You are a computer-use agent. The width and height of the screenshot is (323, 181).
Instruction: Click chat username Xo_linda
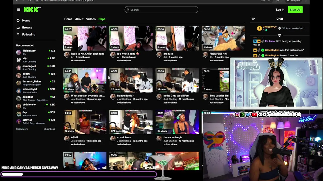tap(270, 41)
